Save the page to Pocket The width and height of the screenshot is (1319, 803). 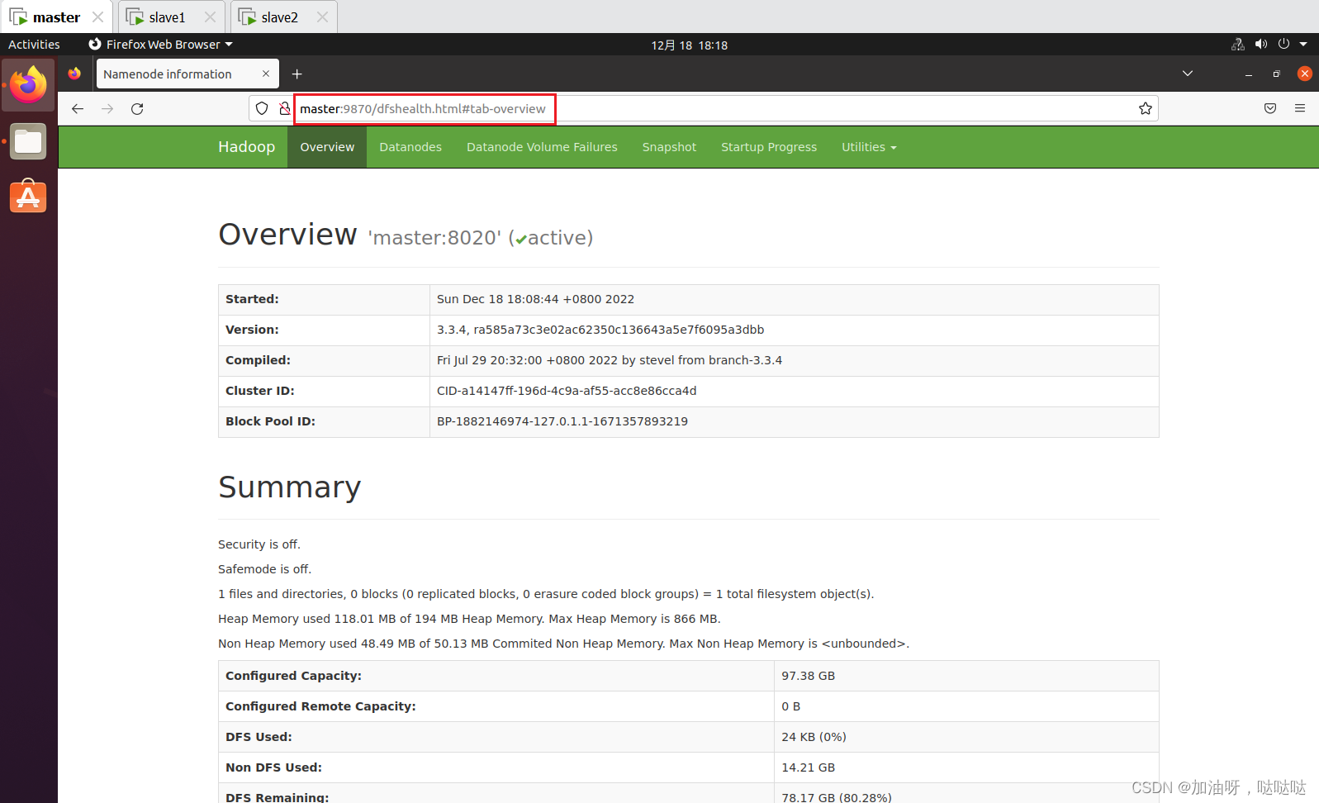pos(1270,108)
